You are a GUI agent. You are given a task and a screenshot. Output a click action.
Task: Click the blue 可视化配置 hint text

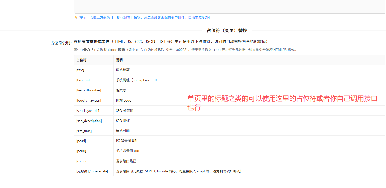[144, 18]
